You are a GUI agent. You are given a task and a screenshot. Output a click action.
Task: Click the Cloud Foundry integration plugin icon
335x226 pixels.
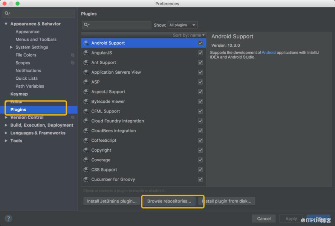coord(86,121)
